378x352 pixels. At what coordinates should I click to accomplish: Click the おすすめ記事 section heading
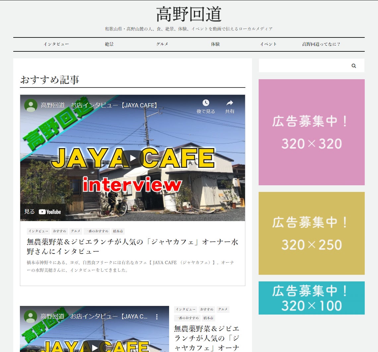(x=50, y=80)
